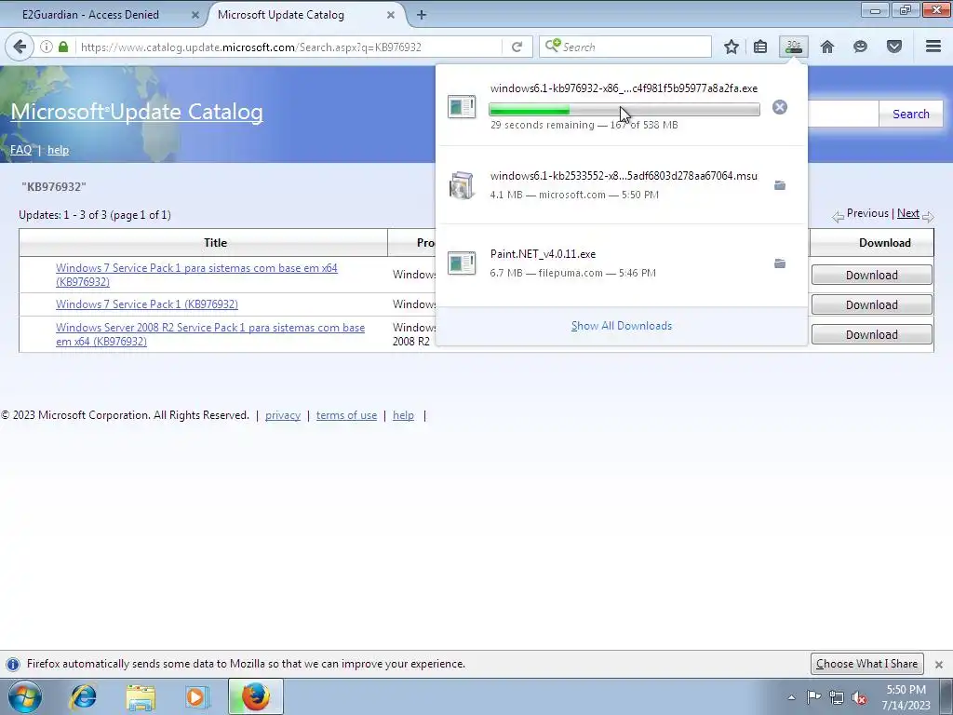Open containing folder for kb2533552 msu file

pos(780,185)
